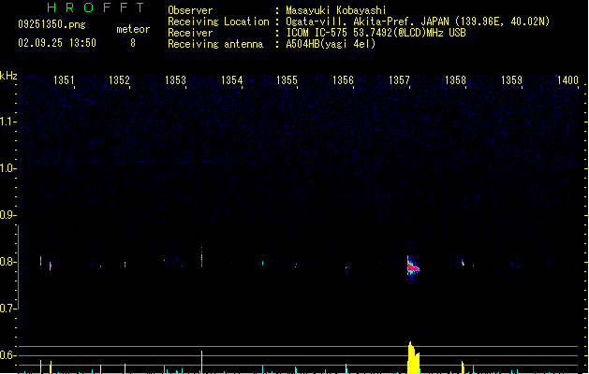Viewport: 589px width, 374px height.
Task: Click the 0.8 kHz frequency label
Action: pyautogui.click(x=7, y=262)
